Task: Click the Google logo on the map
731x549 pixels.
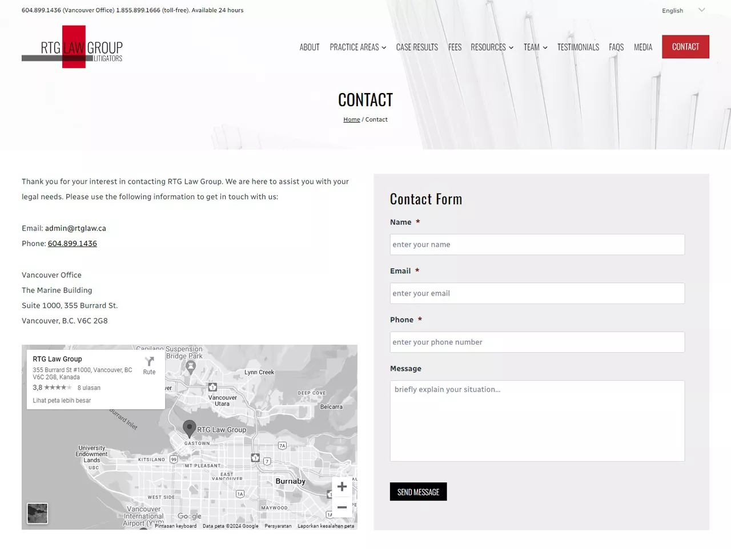Action: coord(189,516)
